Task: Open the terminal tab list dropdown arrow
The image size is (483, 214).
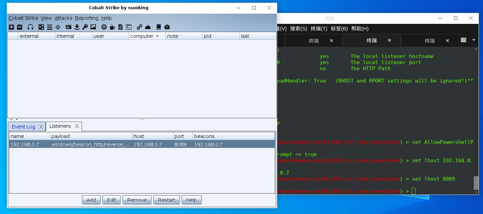Action: point(473,40)
